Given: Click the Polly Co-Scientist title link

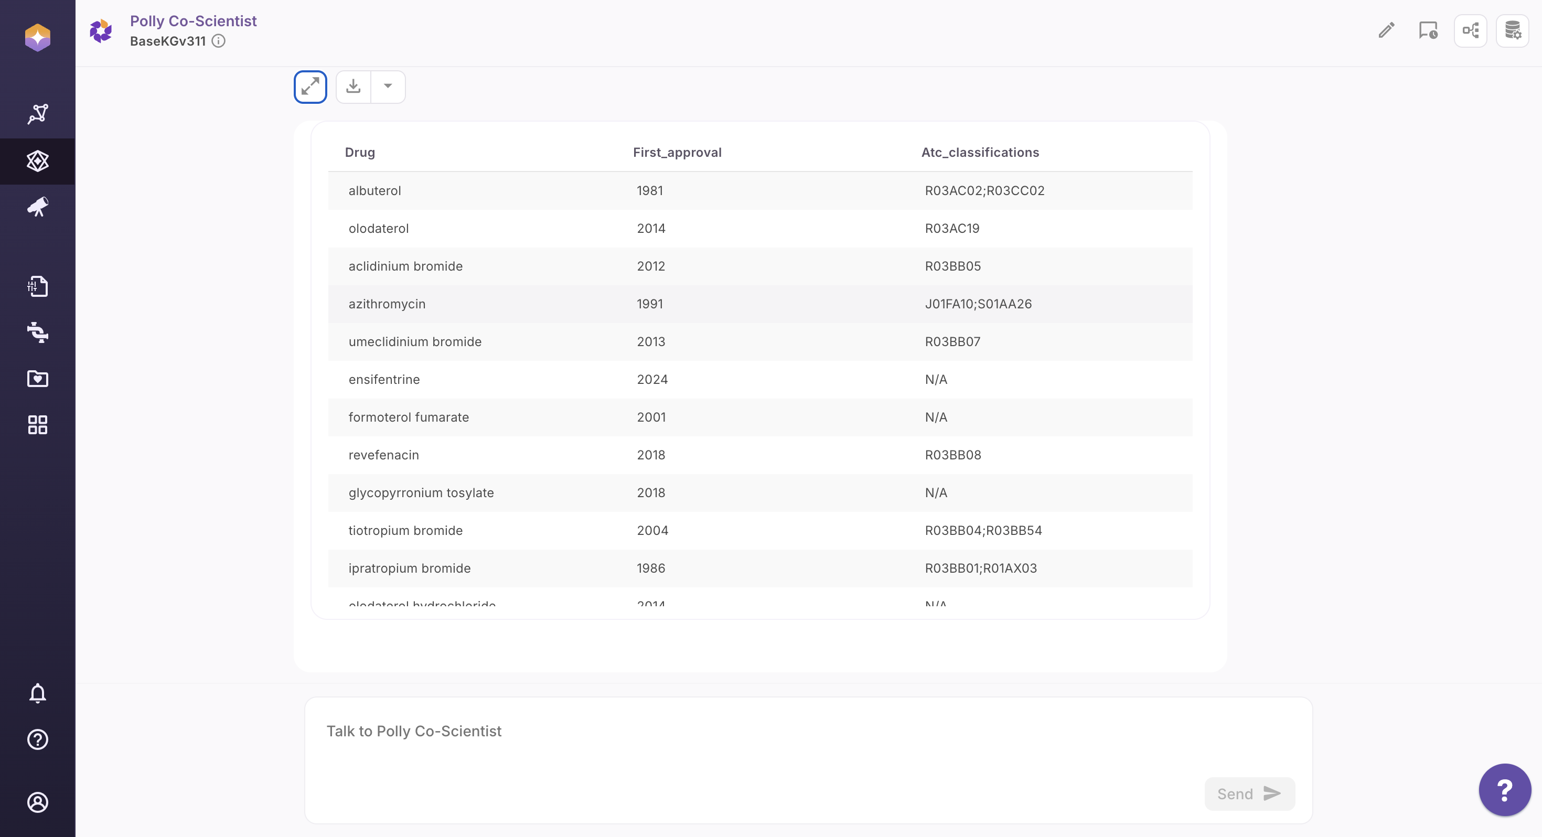Looking at the screenshot, I should [194, 21].
